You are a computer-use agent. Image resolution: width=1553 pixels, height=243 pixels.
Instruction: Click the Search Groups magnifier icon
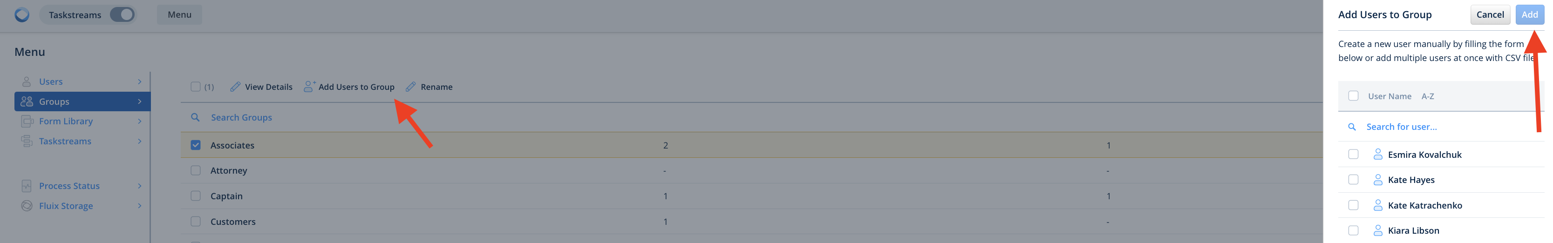click(x=195, y=118)
